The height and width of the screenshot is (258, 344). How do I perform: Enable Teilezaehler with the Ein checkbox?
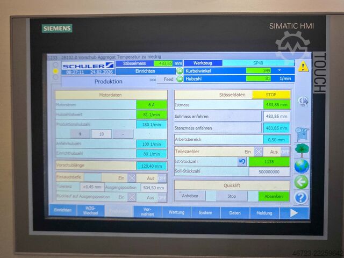coord(259,152)
